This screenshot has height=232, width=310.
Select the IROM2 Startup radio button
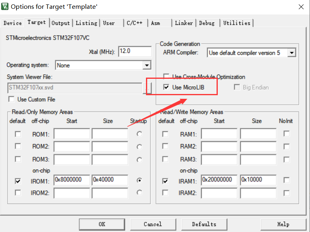140,192
